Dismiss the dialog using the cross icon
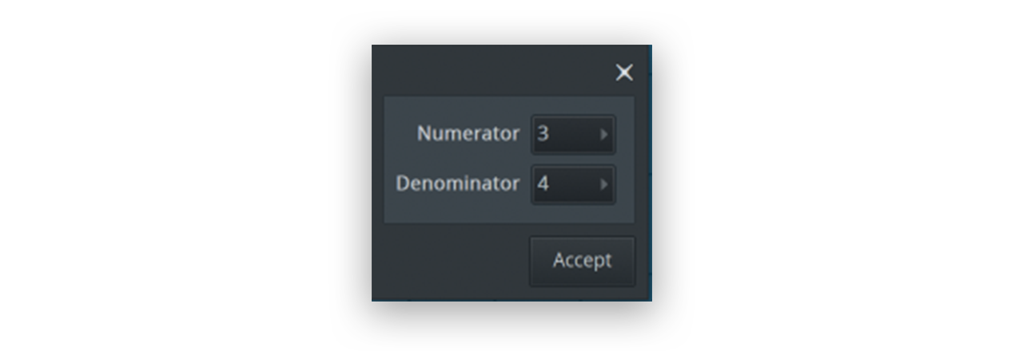Screen dimensions: 1023x351 coord(624,73)
